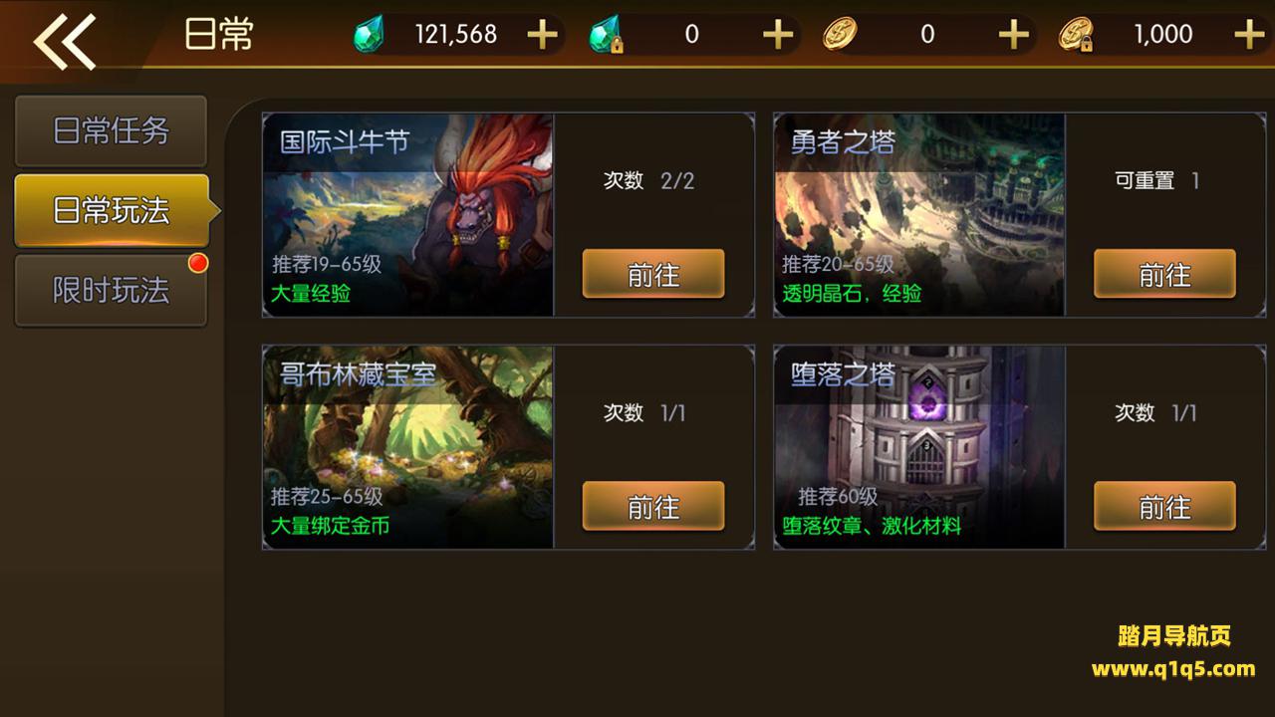Open 堕落之塔 tower artwork thumbnail
This screenshot has height=717, width=1275.
(919, 447)
